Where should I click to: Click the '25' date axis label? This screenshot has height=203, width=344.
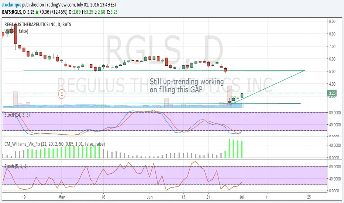click(x=309, y=197)
